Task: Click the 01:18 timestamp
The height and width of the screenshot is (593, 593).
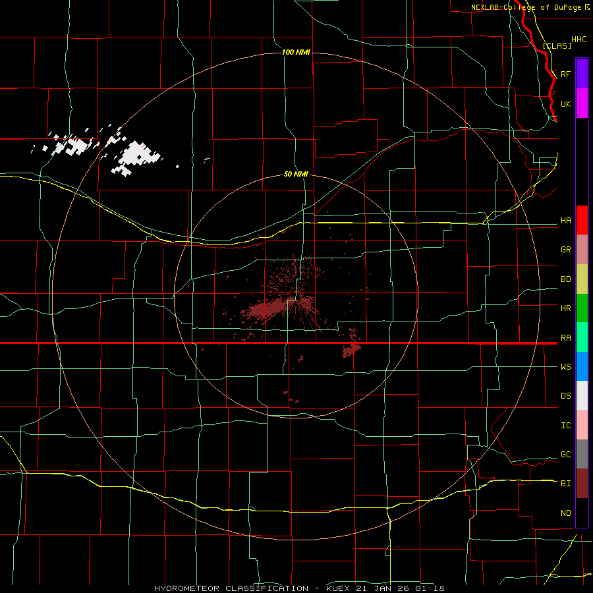Action: pos(430,588)
